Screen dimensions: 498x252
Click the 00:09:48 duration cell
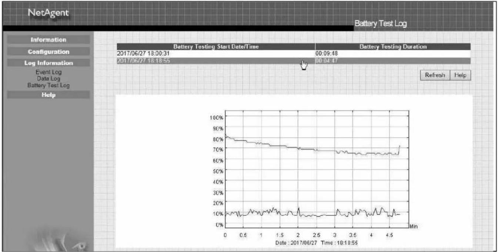[x=393, y=53]
